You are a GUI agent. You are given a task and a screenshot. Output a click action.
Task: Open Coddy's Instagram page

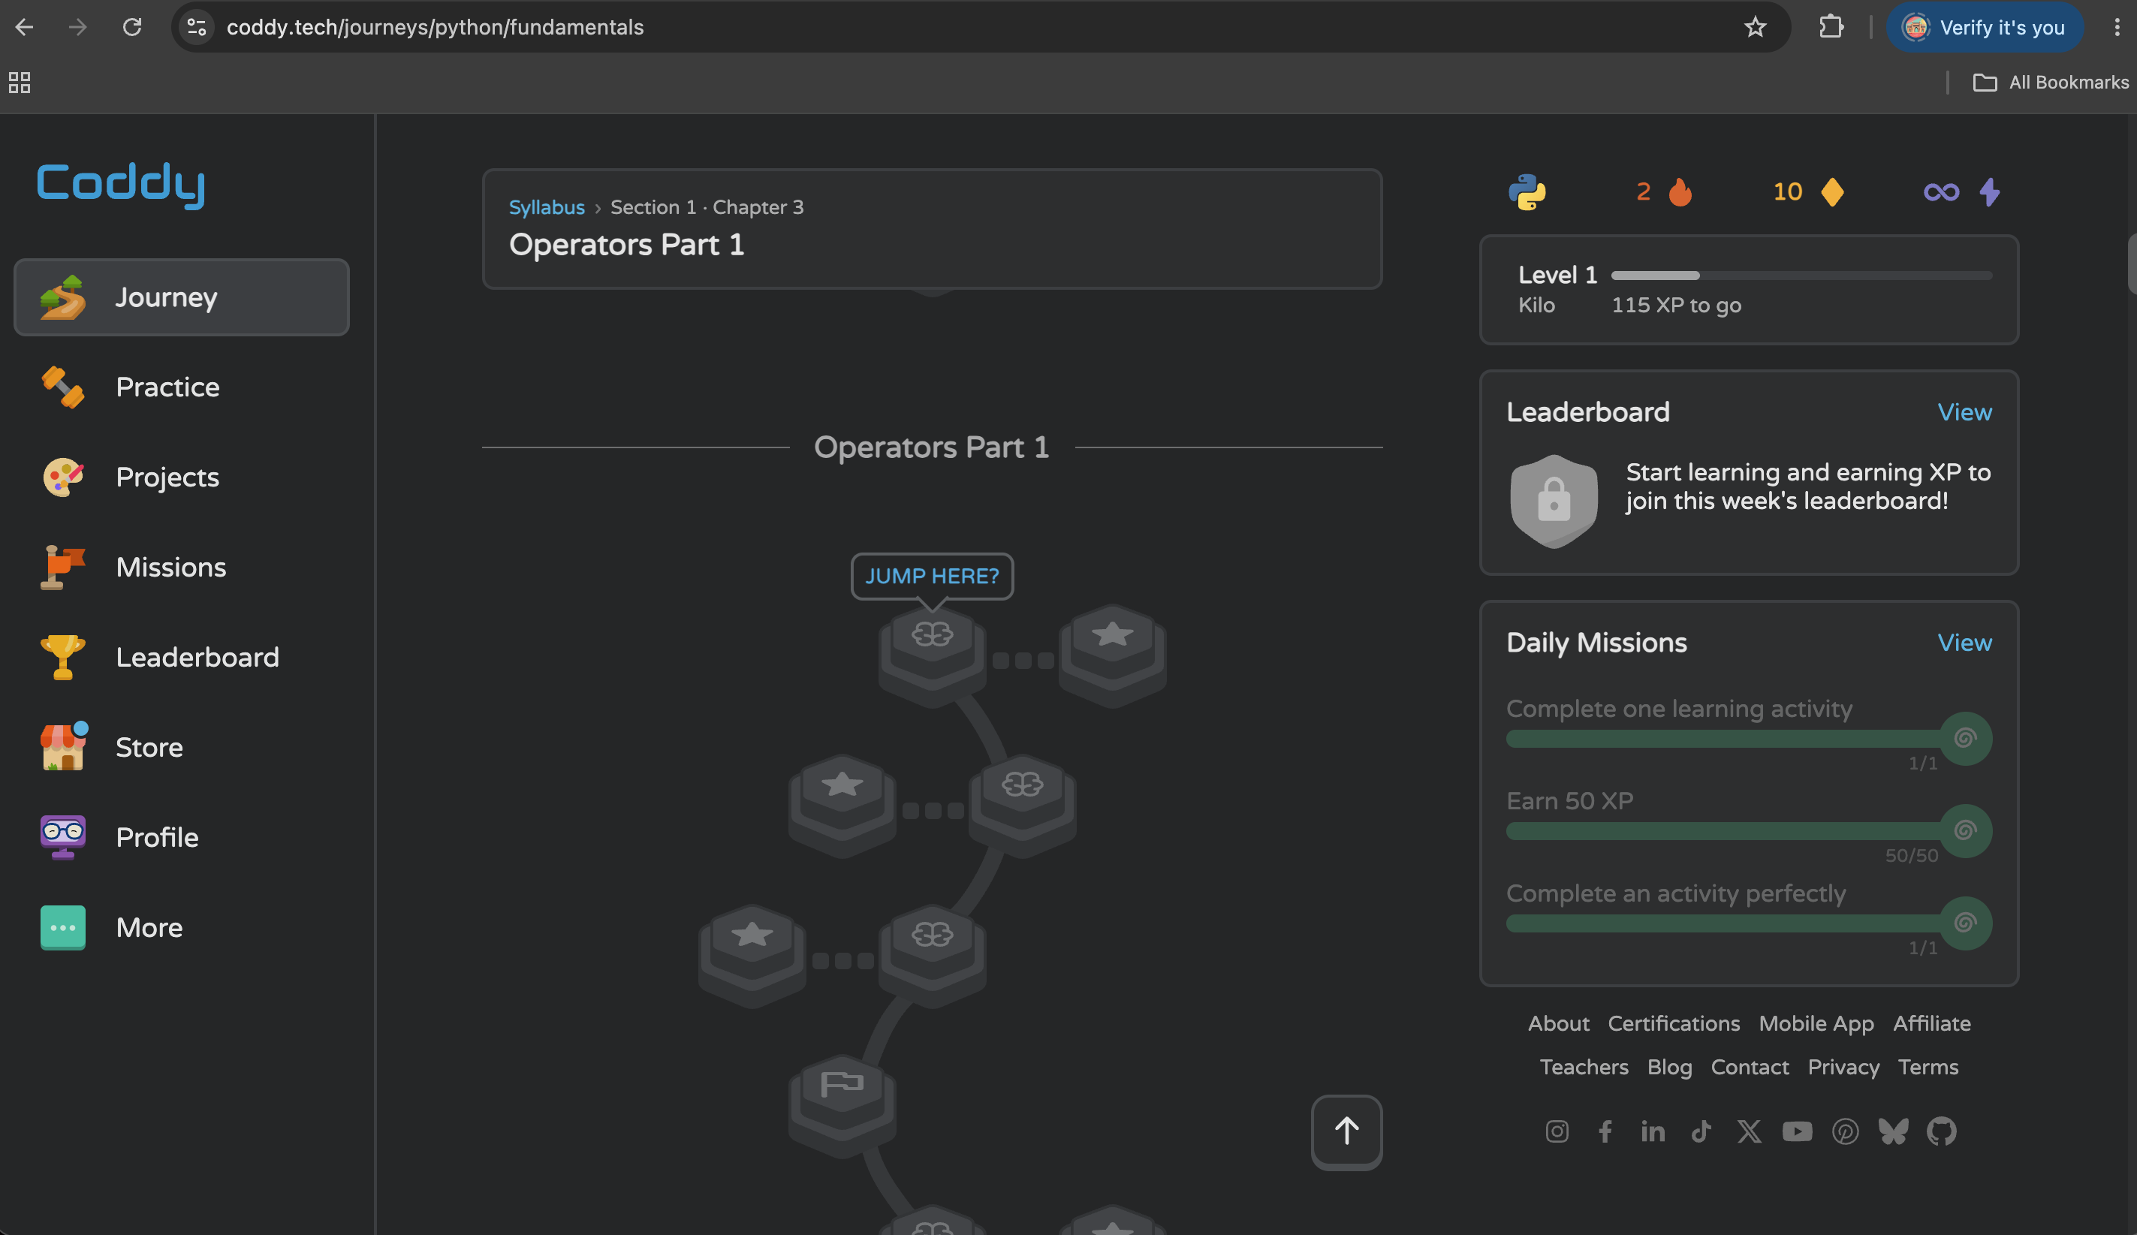pyautogui.click(x=1556, y=1131)
